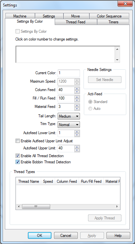Image resolution: width=135 pixels, height=244 pixels.
Task: Switch to the Timers tab
Action: coord(113,22)
